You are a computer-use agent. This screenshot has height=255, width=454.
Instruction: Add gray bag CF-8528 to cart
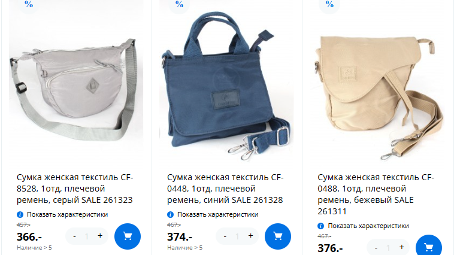click(128, 236)
